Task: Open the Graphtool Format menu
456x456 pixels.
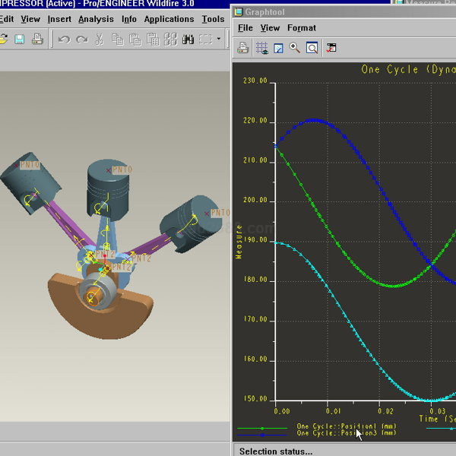Action: tap(302, 28)
